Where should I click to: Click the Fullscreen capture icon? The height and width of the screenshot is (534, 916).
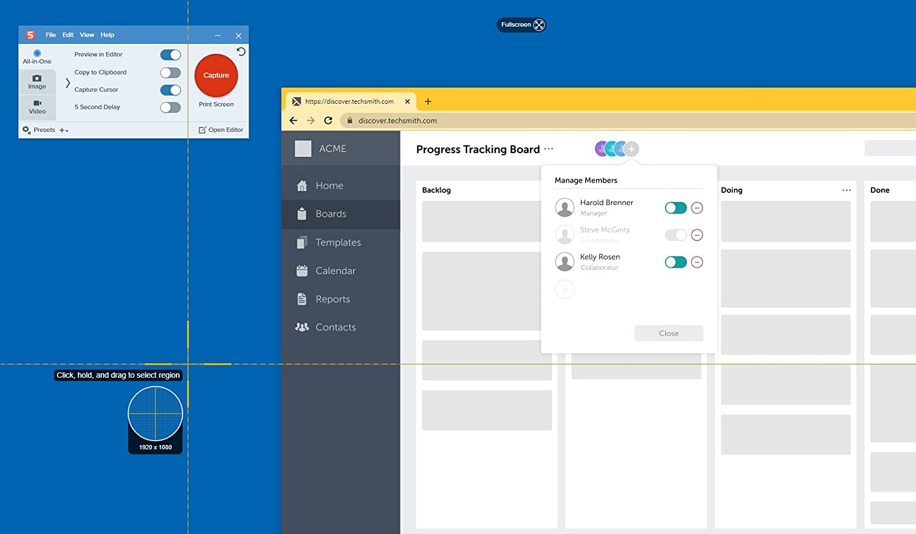539,25
